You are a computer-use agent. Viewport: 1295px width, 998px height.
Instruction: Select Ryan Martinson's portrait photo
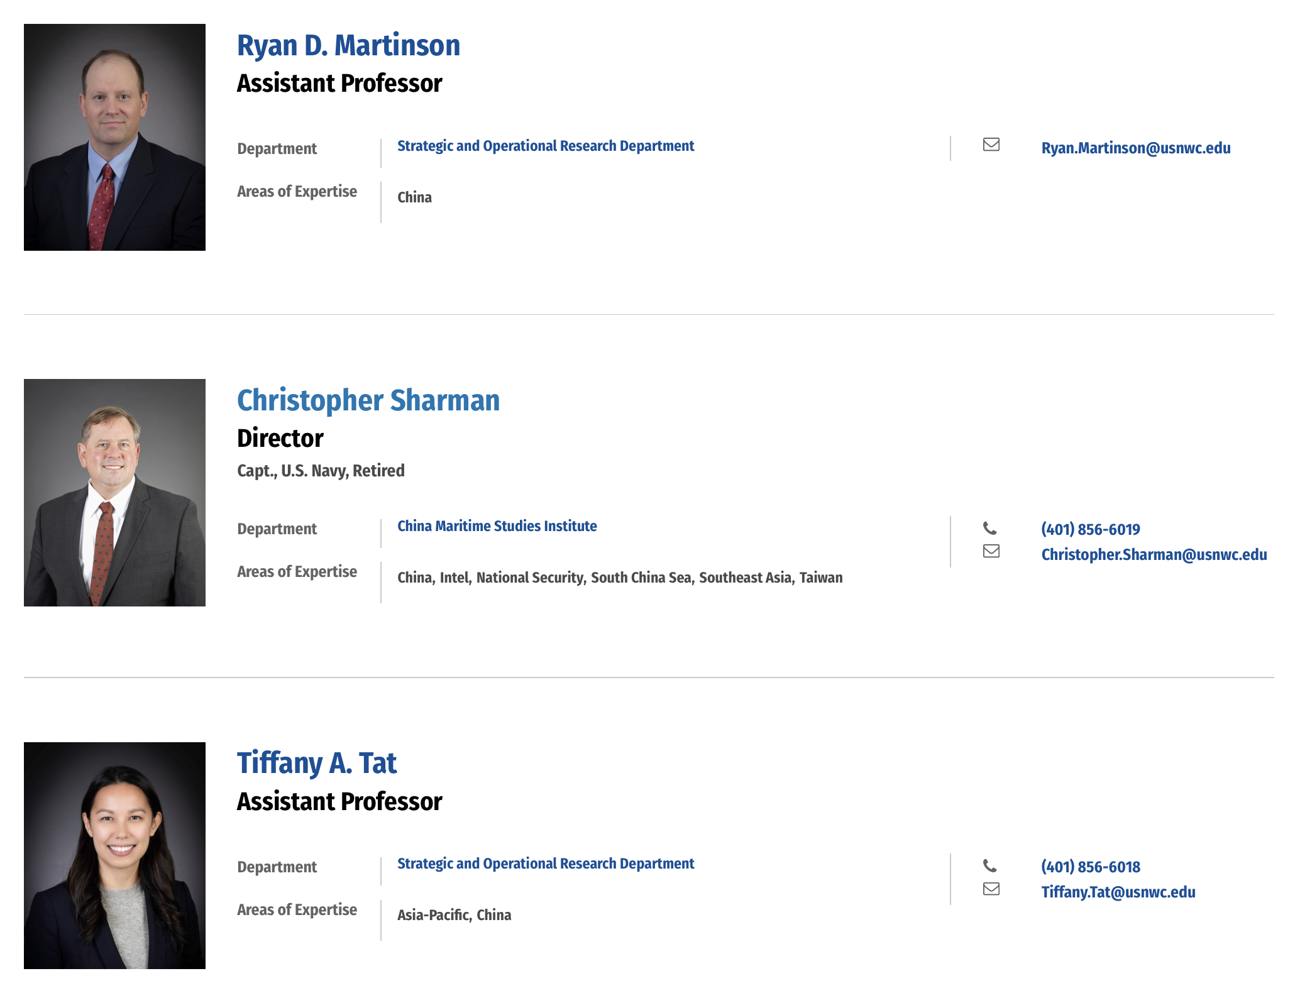(114, 137)
